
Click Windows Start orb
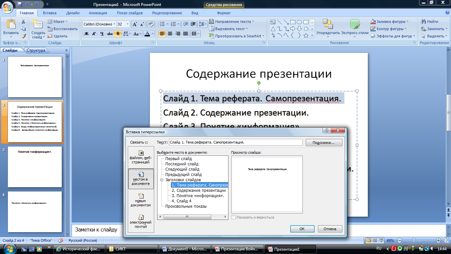click(9, 249)
